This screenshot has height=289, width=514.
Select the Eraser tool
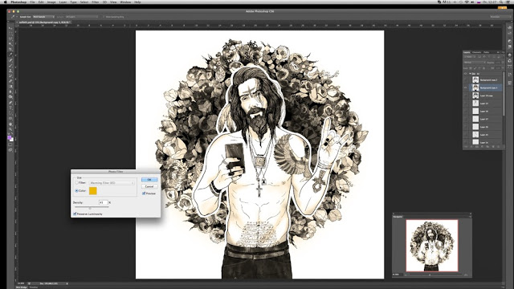point(10,81)
